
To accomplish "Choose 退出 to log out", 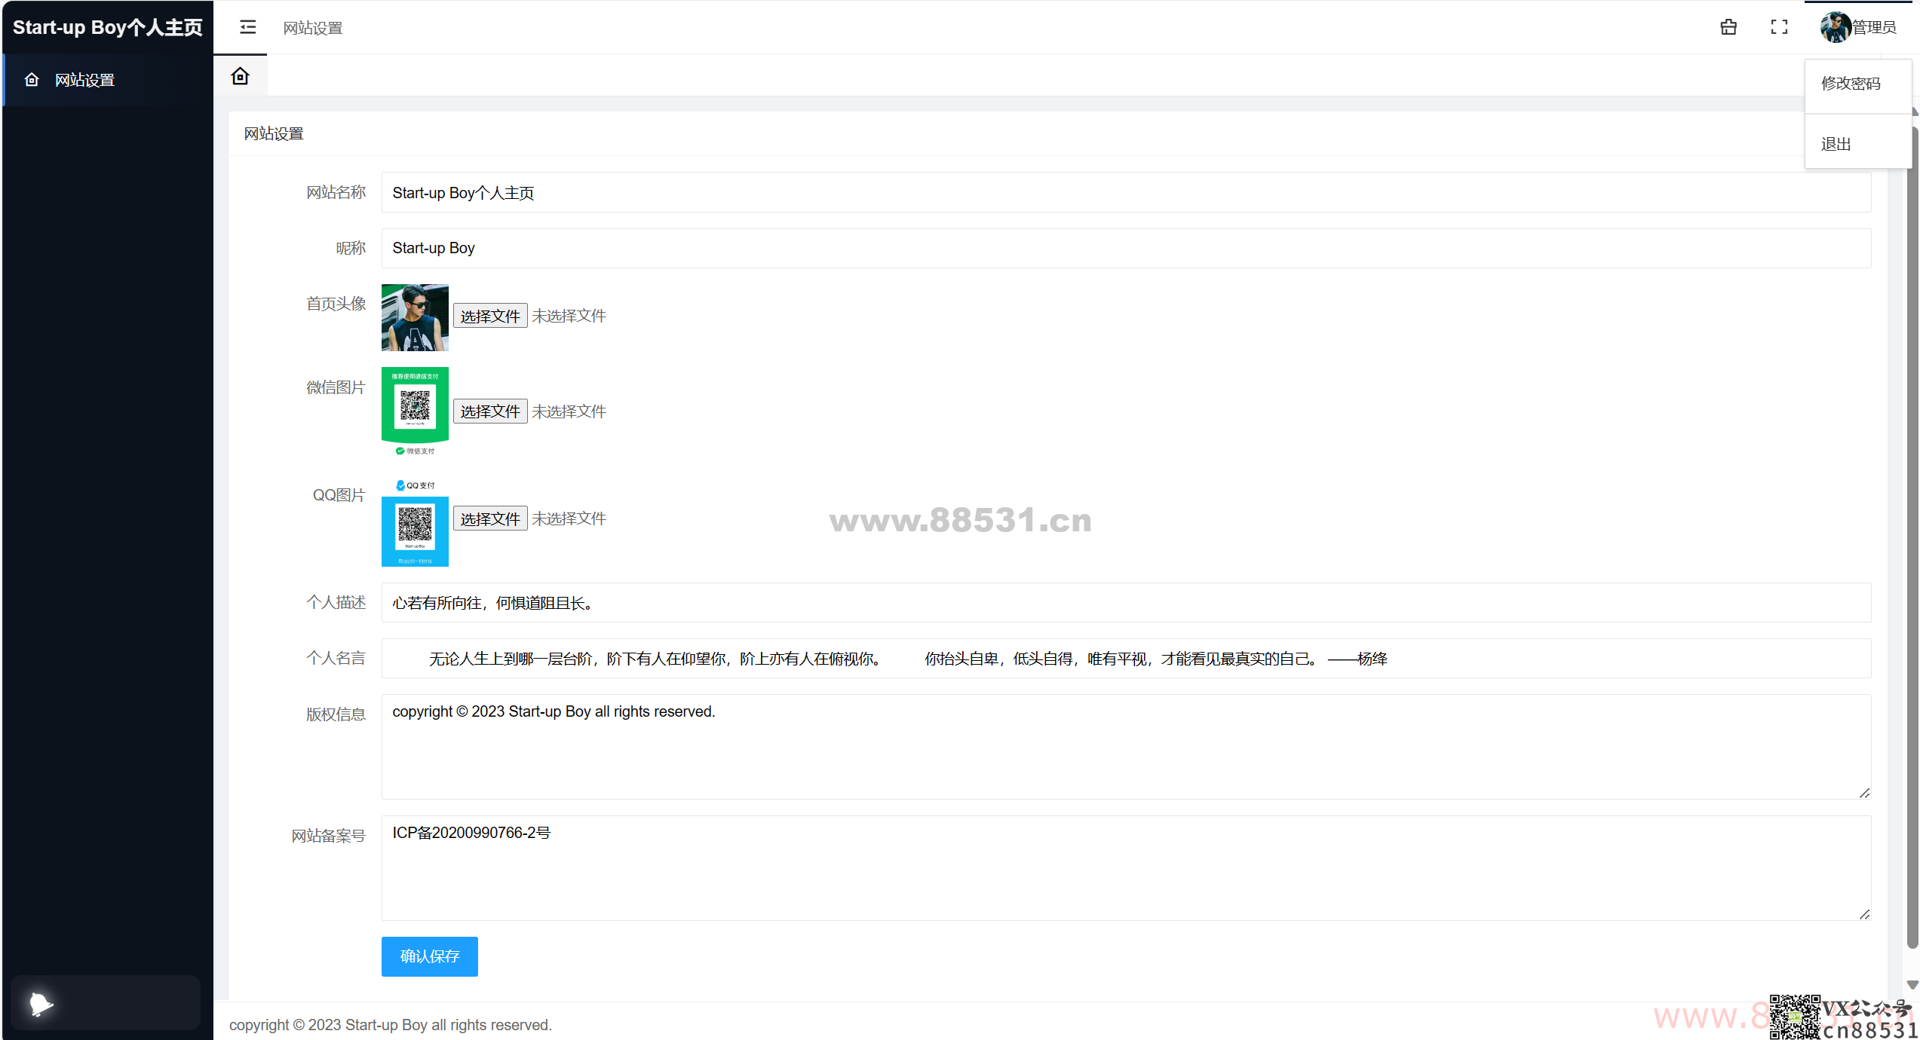I will click(x=1857, y=144).
